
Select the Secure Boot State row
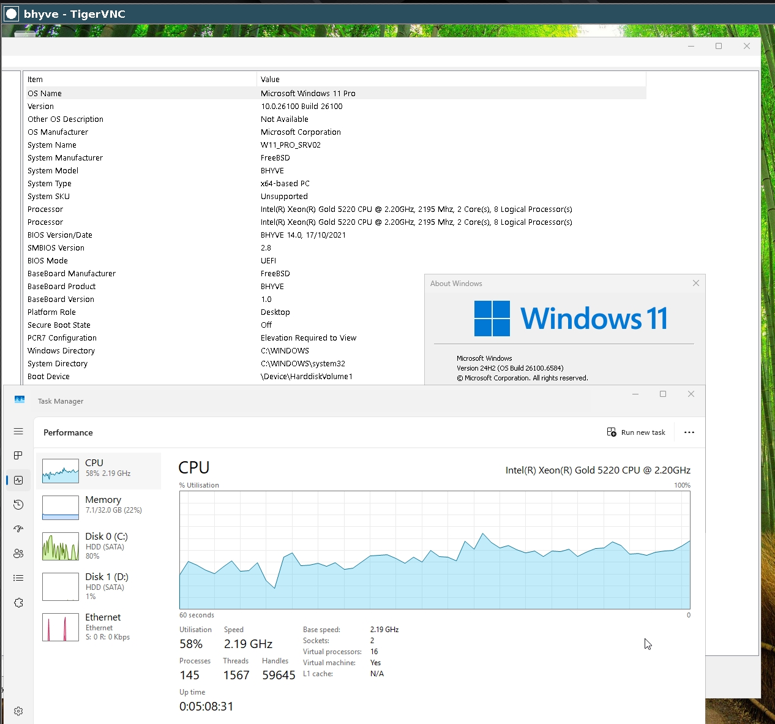point(59,325)
